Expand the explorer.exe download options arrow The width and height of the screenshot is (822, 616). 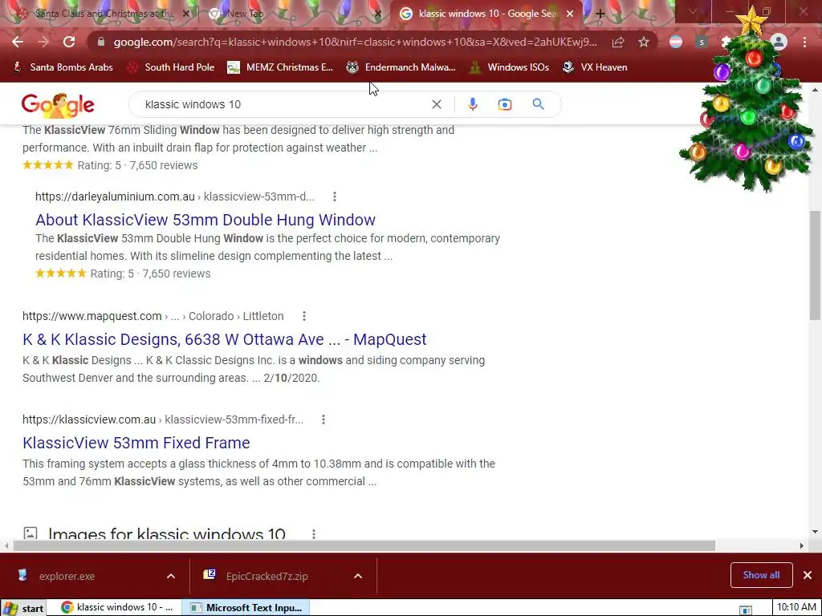click(x=171, y=576)
